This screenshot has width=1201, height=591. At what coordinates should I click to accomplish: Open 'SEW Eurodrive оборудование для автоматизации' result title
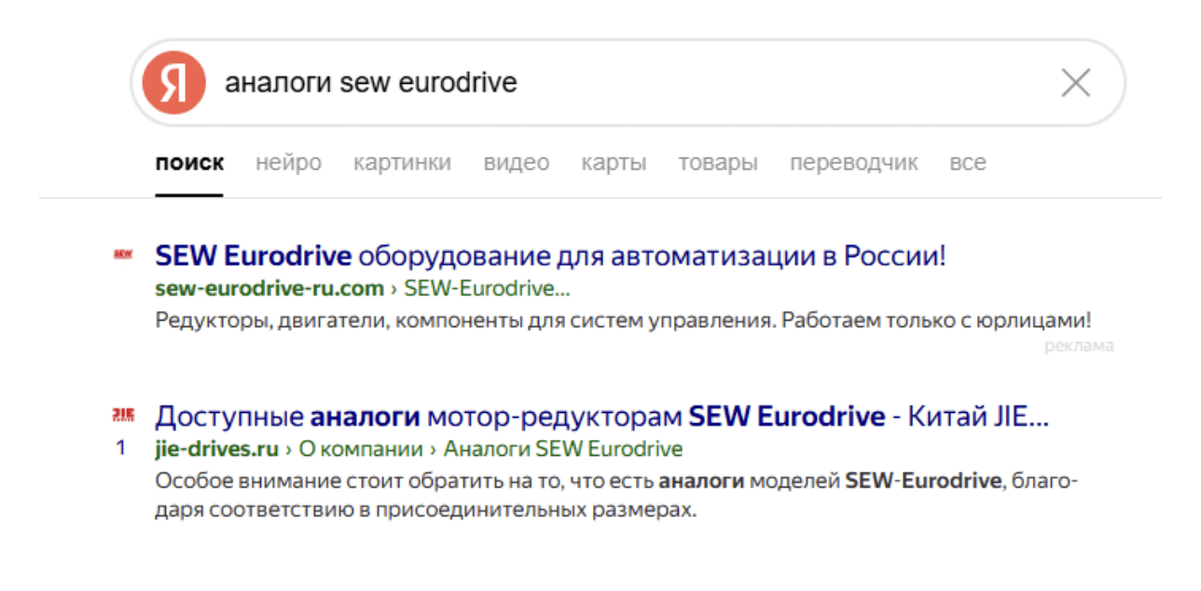[x=550, y=255]
